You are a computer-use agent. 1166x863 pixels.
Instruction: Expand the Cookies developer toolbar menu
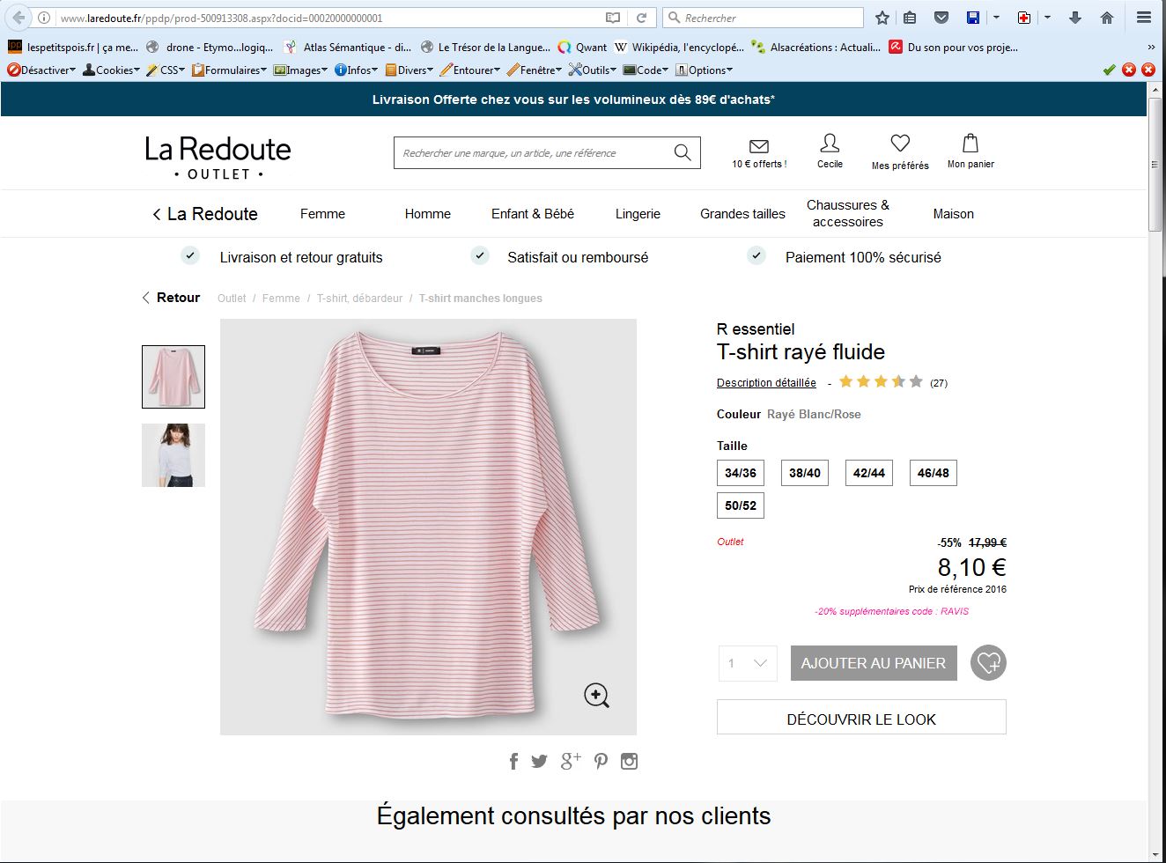113,70
